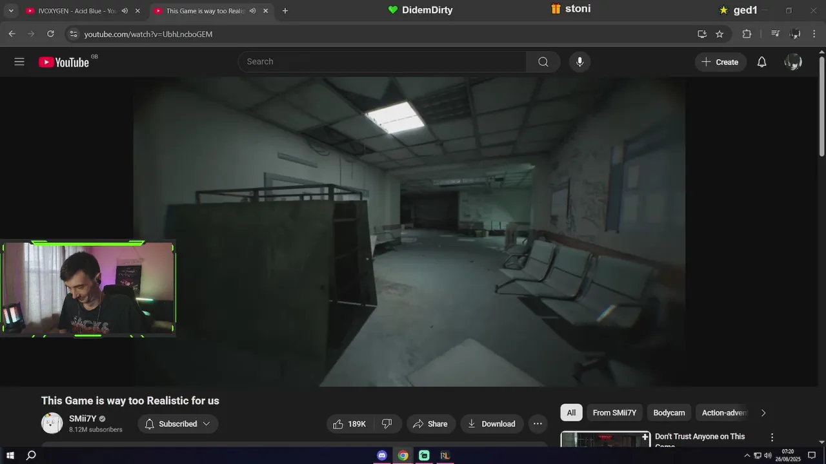Show more topic chips with right chevron
The width and height of the screenshot is (826, 464).
(763, 412)
